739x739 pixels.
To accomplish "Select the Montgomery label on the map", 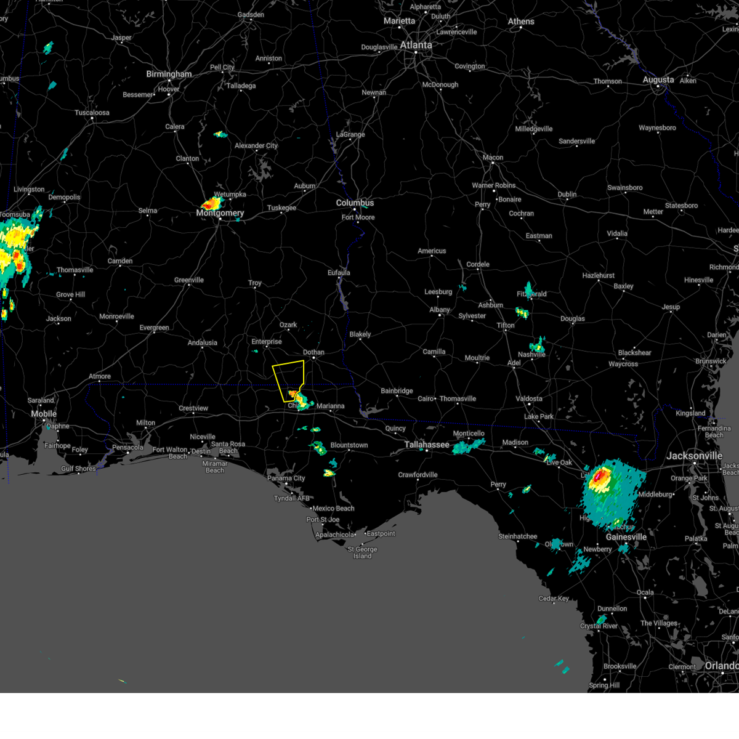I will click(x=220, y=213).
